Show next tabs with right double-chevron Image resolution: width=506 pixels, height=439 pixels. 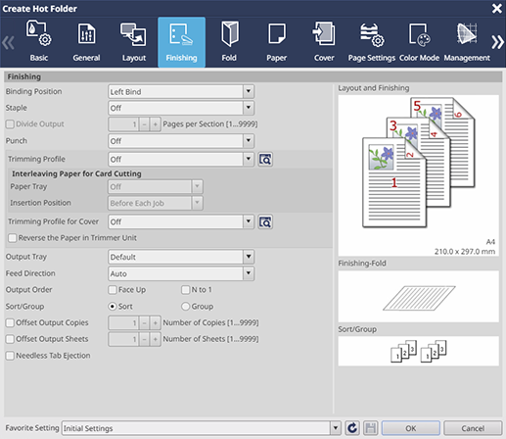click(497, 42)
